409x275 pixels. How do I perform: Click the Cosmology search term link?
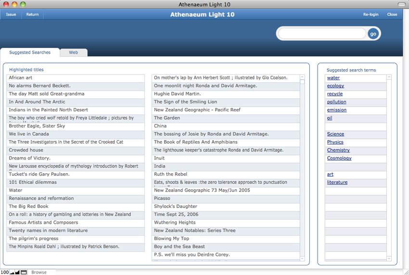(339, 158)
